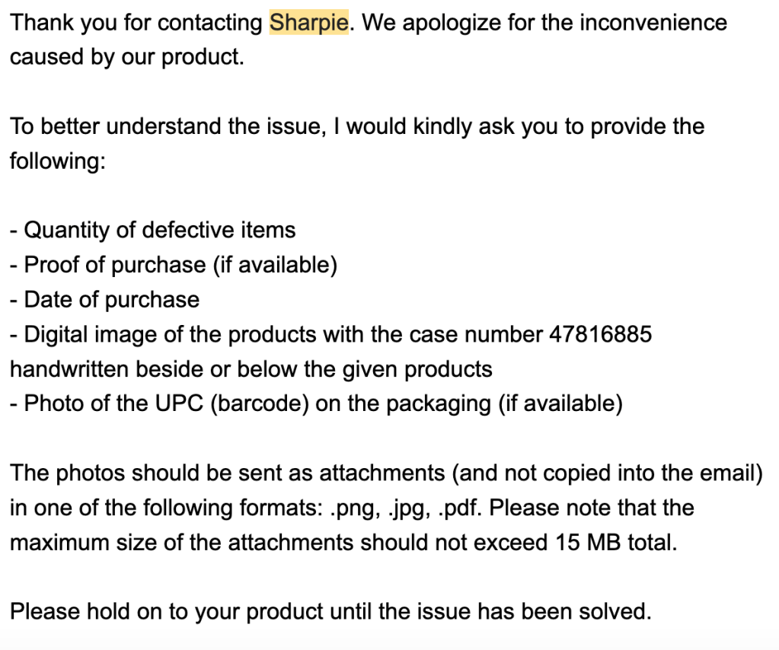
Task: Click the "caused by our product." line
Action: click(x=127, y=57)
